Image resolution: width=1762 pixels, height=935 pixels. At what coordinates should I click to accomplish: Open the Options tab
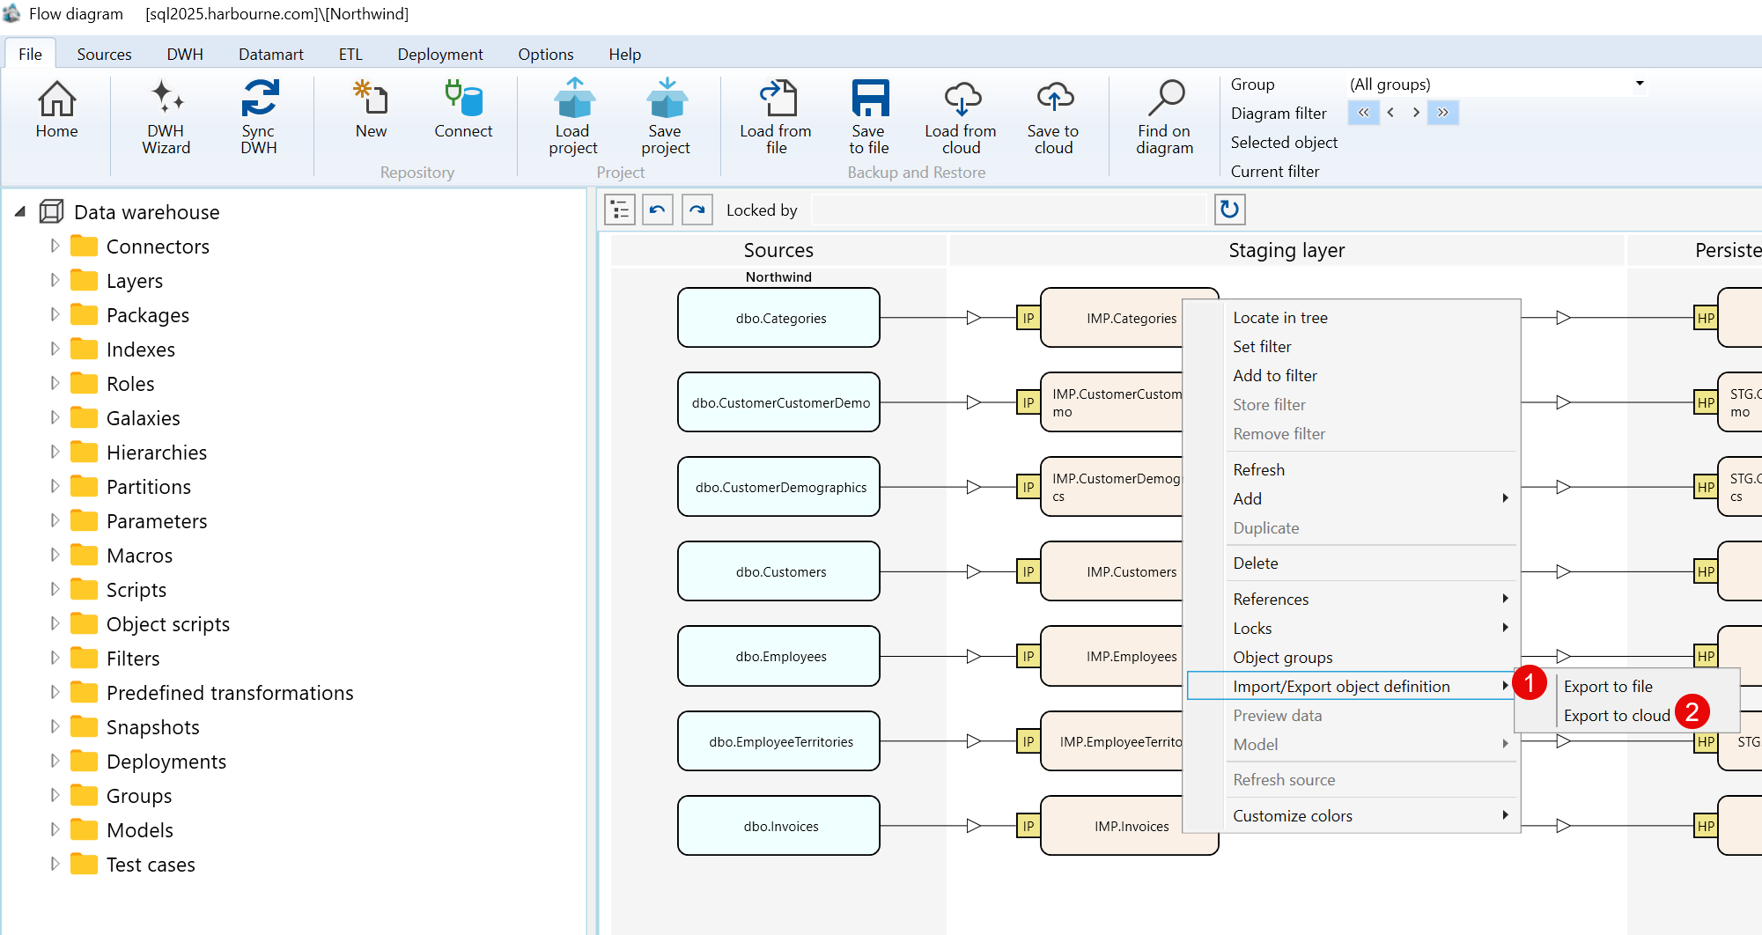(x=546, y=54)
